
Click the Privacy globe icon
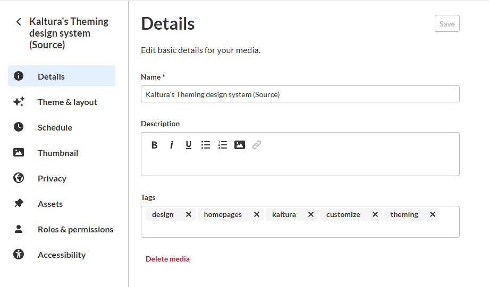point(19,178)
